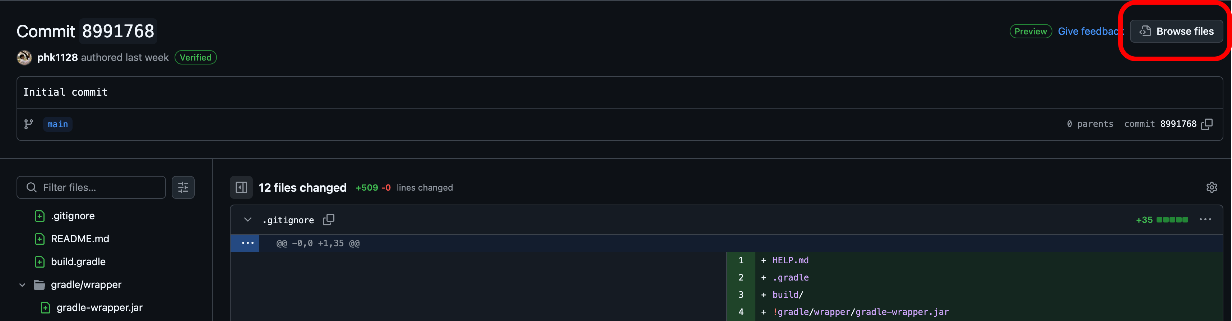Toggle the file tree side panel
The image size is (1232, 321).
[241, 187]
